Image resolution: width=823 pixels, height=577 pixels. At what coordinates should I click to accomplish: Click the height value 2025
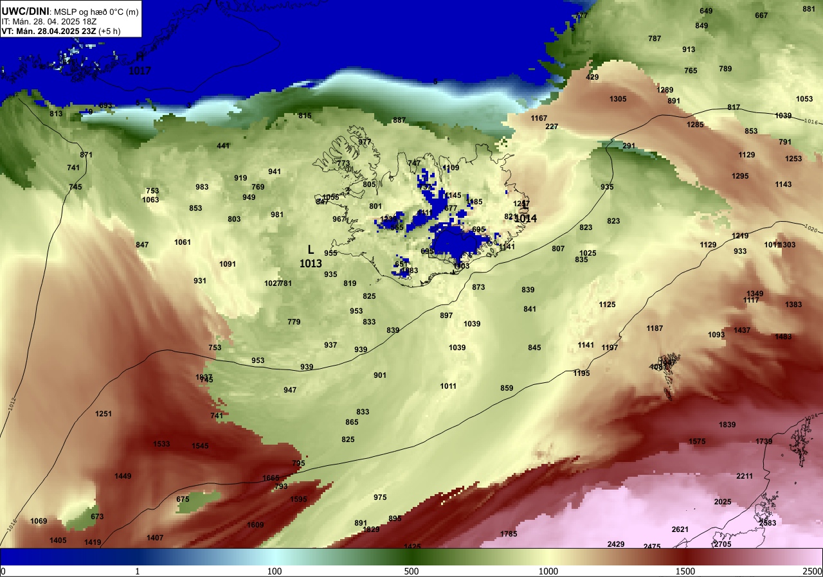[x=723, y=502]
